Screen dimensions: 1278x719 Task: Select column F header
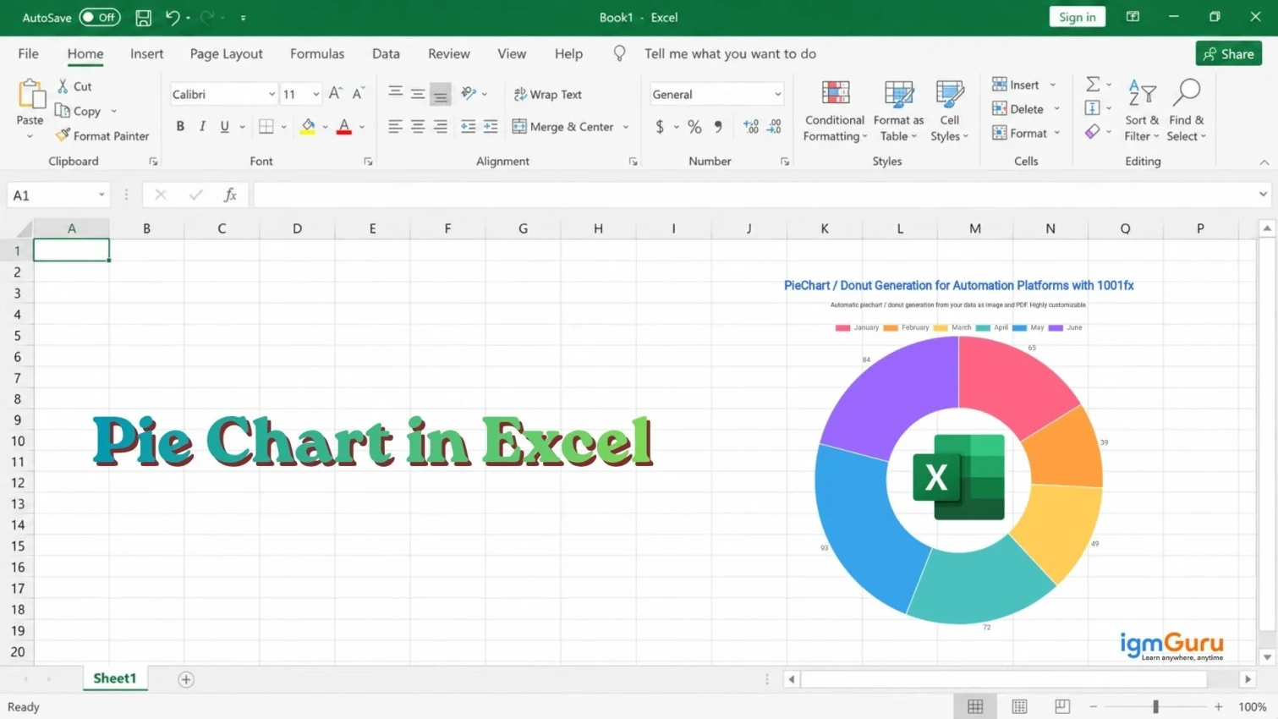coord(447,228)
